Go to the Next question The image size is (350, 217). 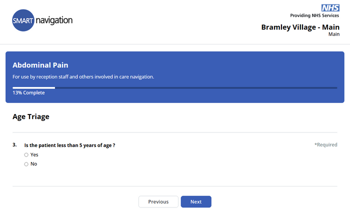196,201
